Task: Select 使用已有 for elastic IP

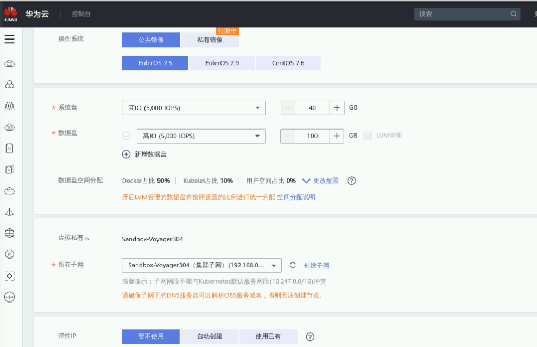Action: coord(268,336)
